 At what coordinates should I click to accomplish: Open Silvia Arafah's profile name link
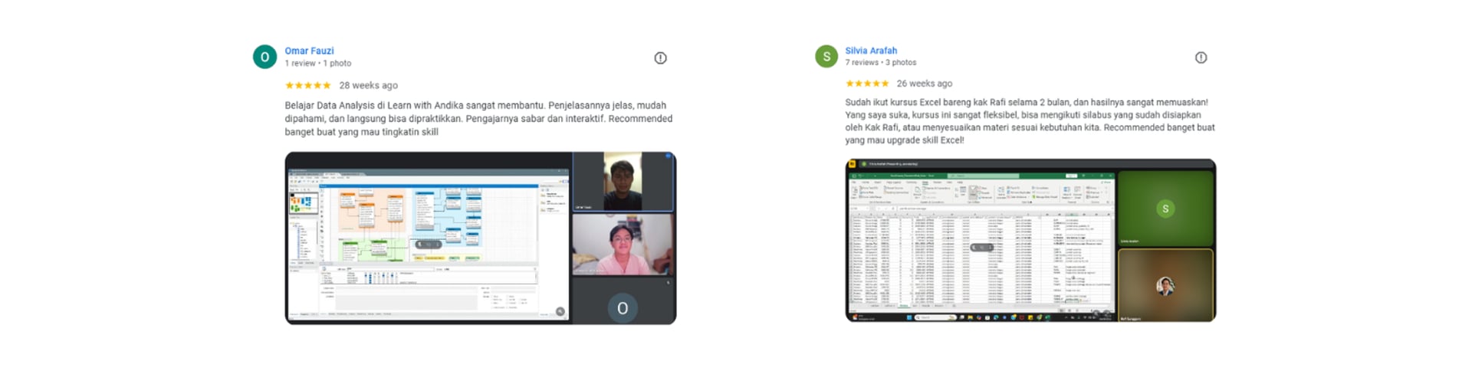871,51
